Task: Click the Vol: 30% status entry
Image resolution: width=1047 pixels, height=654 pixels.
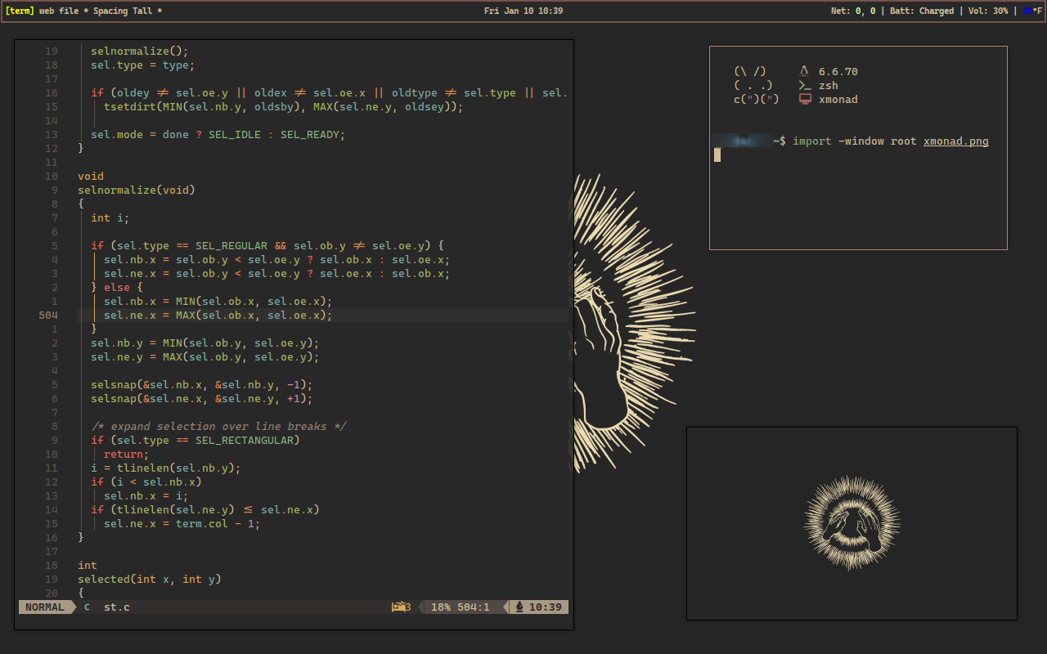Action: pos(986,11)
